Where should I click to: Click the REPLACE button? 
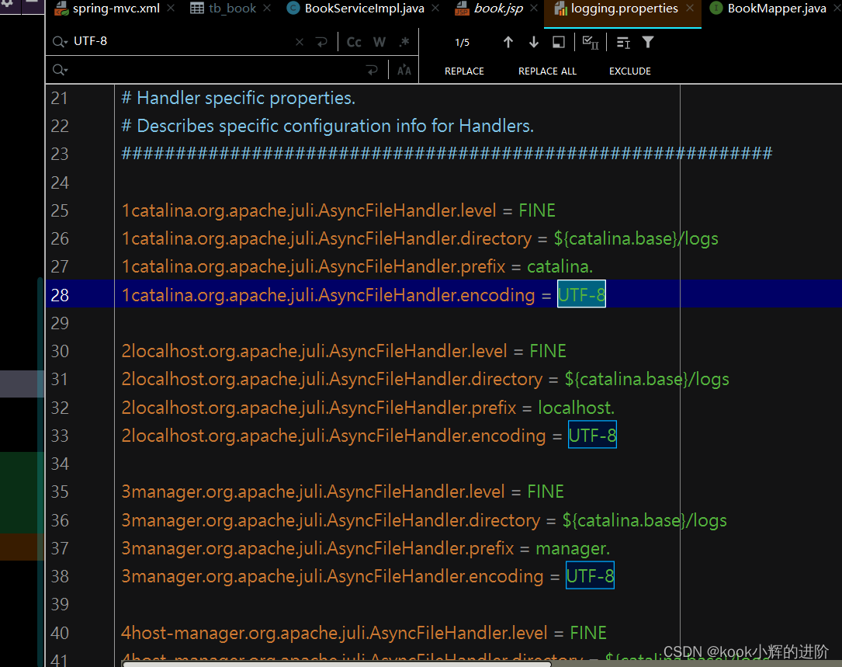(464, 71)
